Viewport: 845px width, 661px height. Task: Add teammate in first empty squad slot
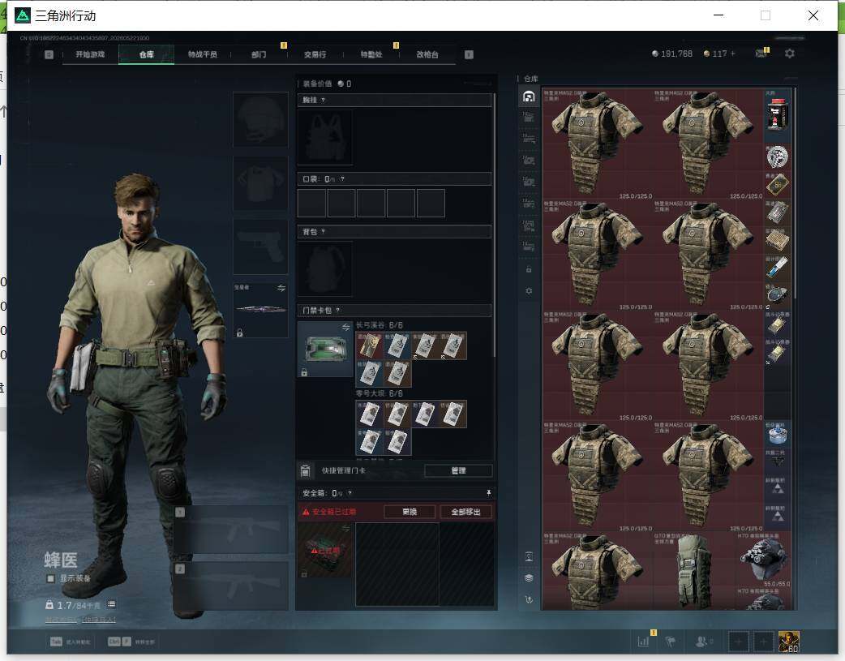pyautogui.click(x=738, y=642)
